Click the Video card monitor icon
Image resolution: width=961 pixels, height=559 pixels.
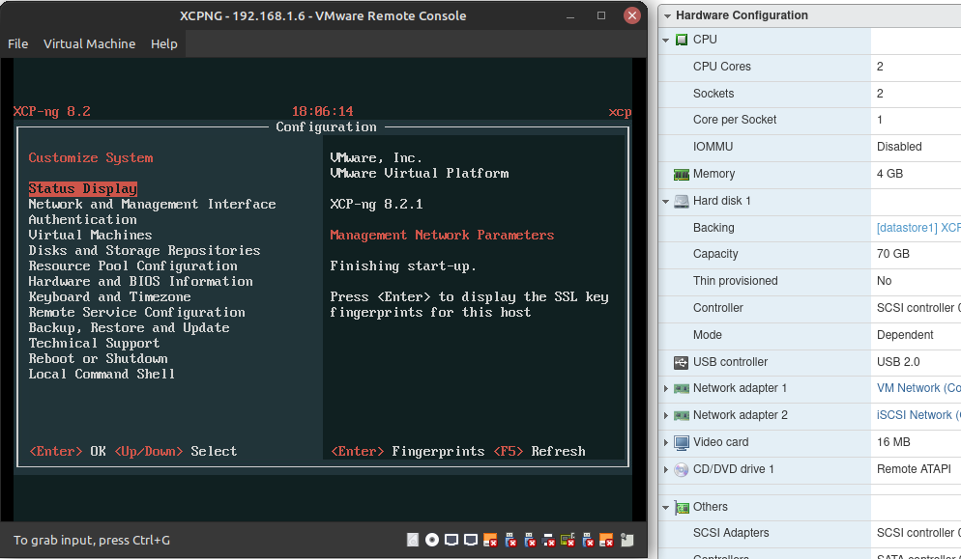tap(682, 443)
